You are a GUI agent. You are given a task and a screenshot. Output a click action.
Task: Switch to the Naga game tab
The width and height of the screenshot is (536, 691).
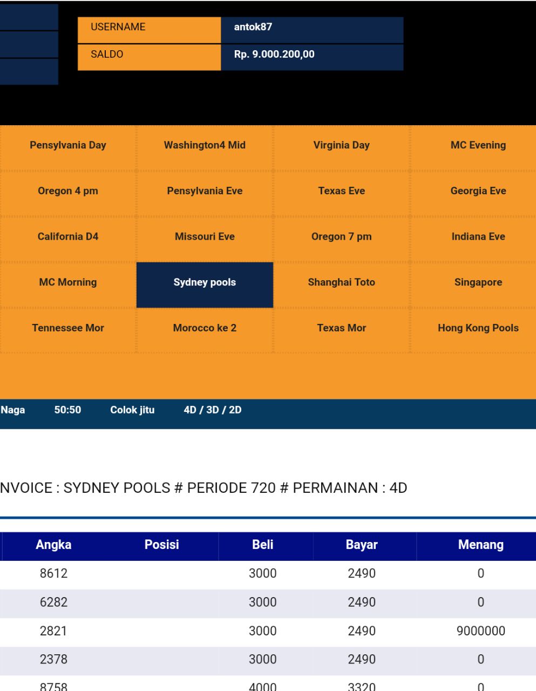tap(13, 410)
